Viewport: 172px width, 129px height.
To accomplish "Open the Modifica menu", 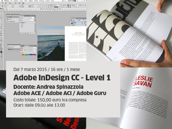I will [x=16, y=1].
